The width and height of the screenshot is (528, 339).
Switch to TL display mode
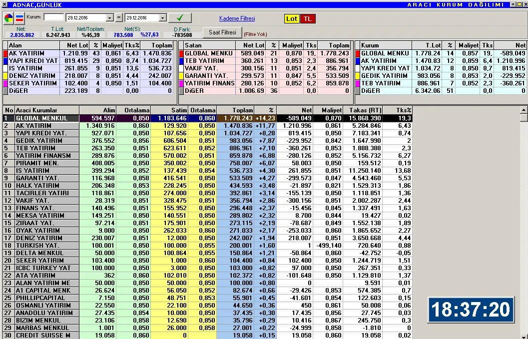coord(307,18)
